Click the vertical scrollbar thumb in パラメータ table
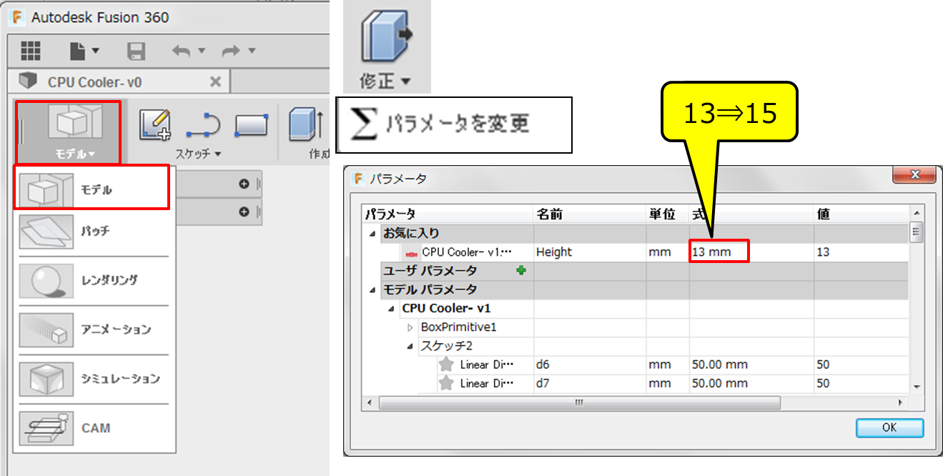Viewport: 943px width, 476px height. tap(917, 232)
